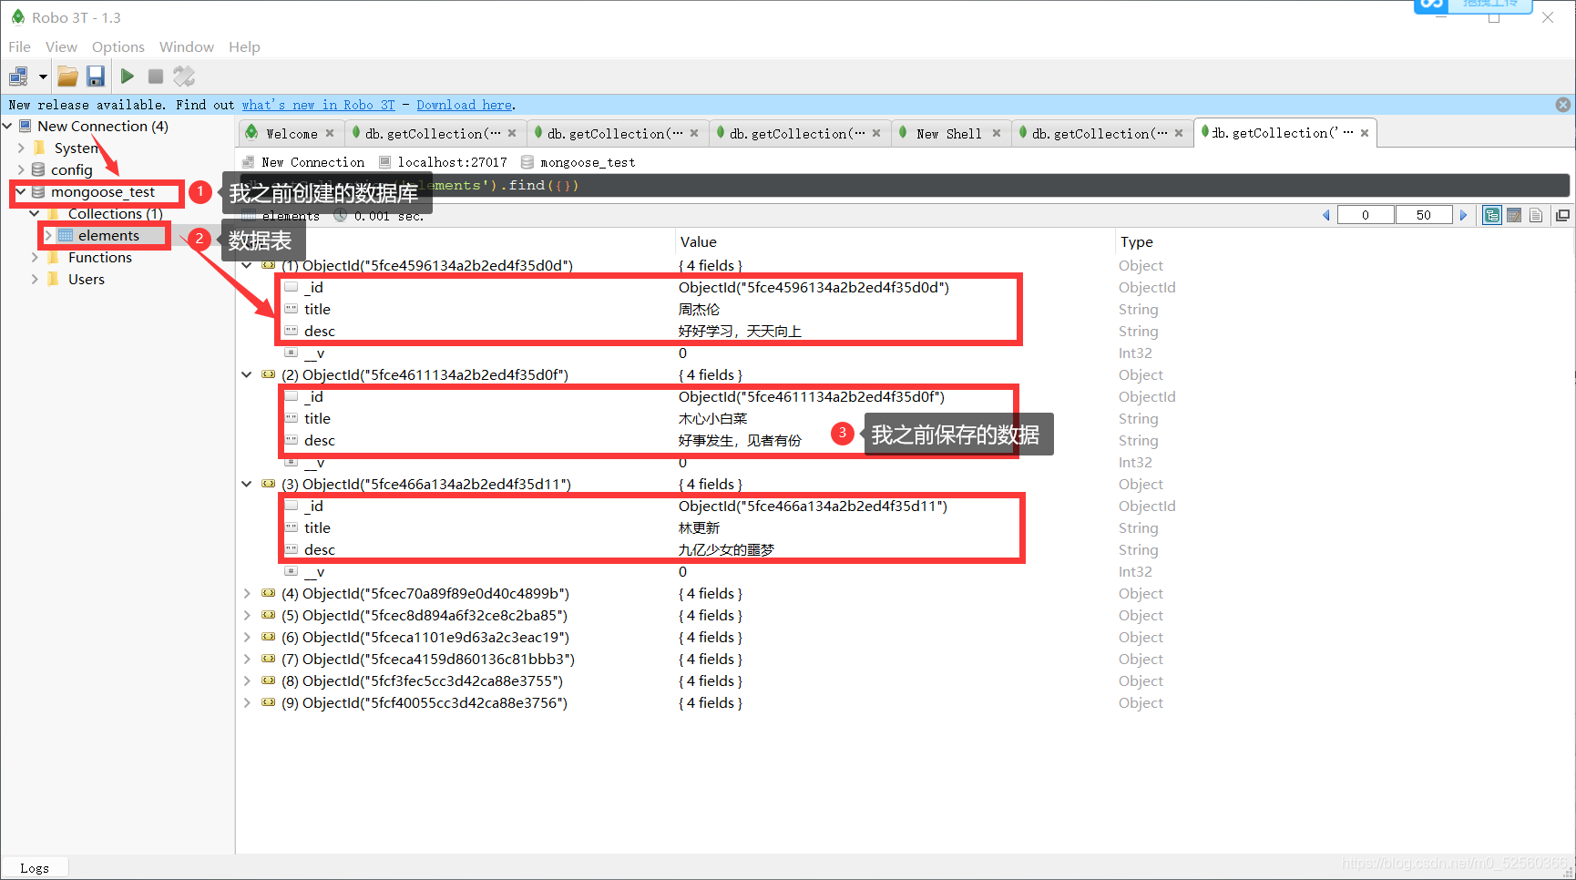Click the title value 林更新
The image size is (1576, 880).
click(699, 527)
